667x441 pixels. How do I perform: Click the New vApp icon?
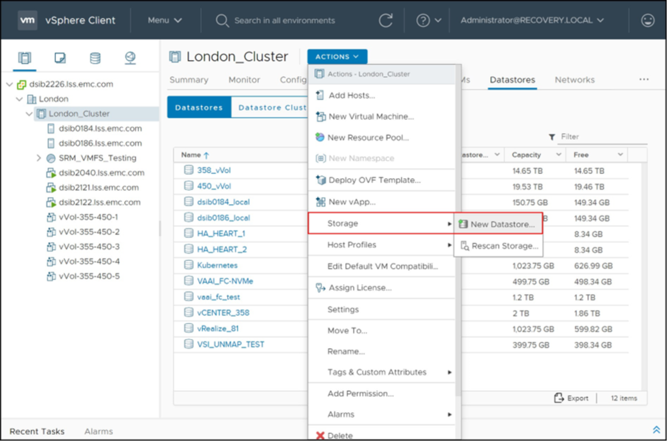[x=320, y=202]
